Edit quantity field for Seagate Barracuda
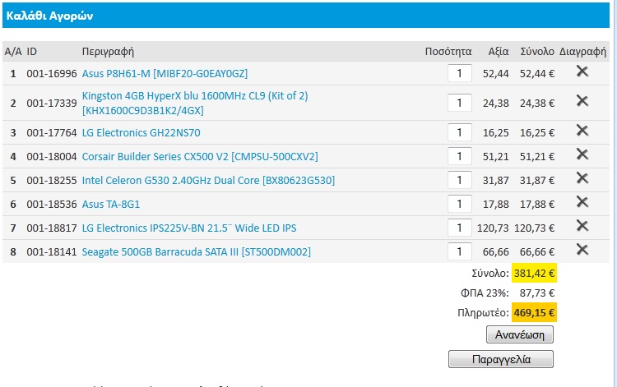Screen dimensions: 617x387 460,252
